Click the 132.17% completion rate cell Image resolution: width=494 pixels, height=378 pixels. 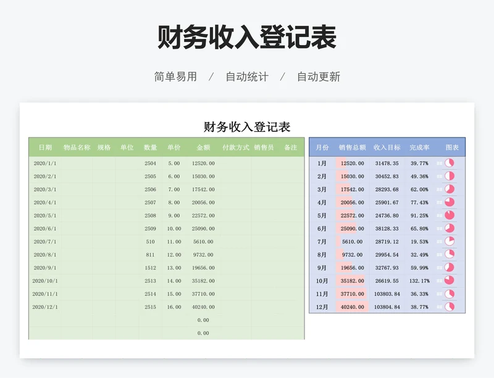tap(419, 281)
